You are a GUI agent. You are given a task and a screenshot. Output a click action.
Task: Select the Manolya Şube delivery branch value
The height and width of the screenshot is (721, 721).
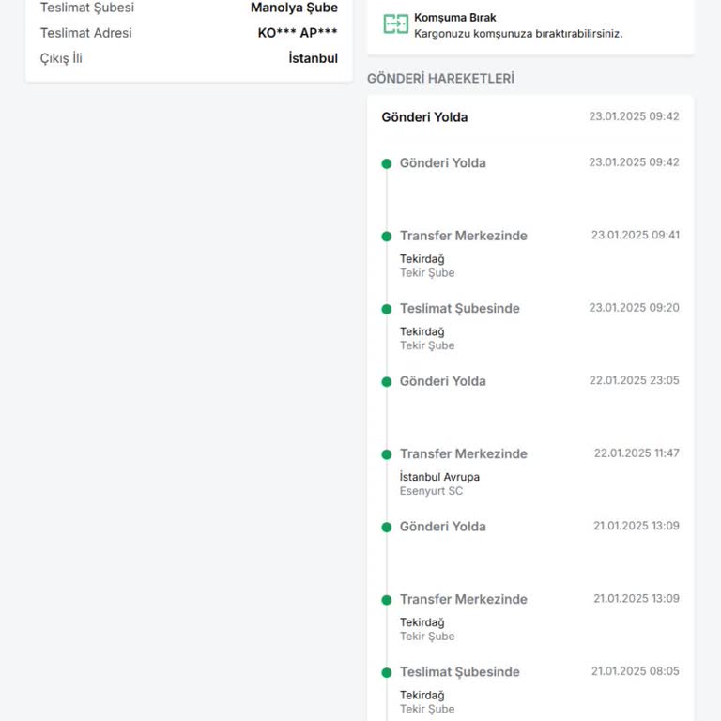coord(294,8)
